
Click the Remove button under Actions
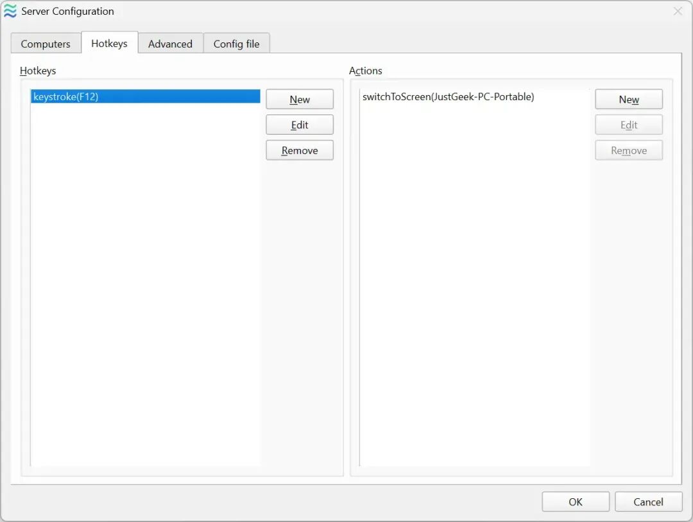[x=629, y=151]
